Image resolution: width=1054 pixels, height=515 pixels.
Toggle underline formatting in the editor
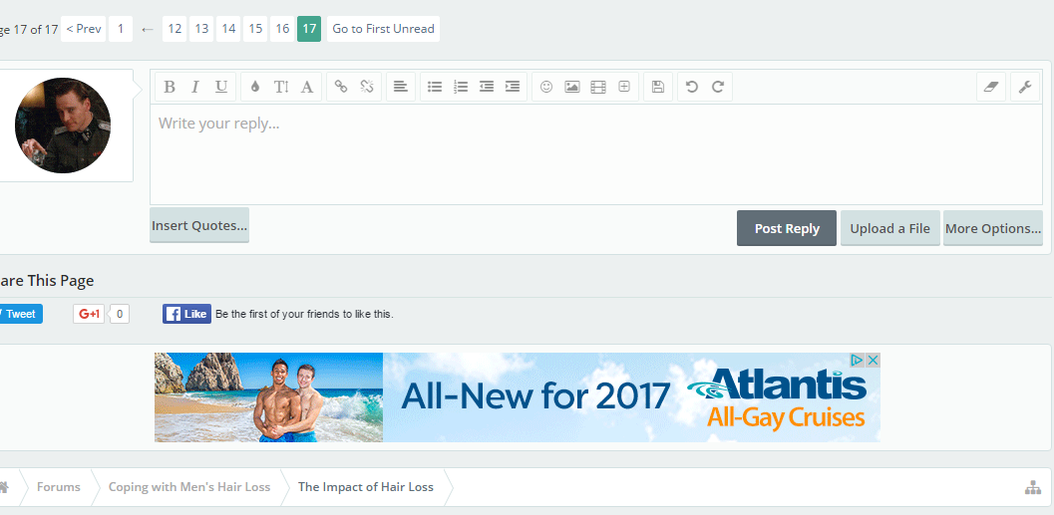pyautogui.click(x=221, y=87)
